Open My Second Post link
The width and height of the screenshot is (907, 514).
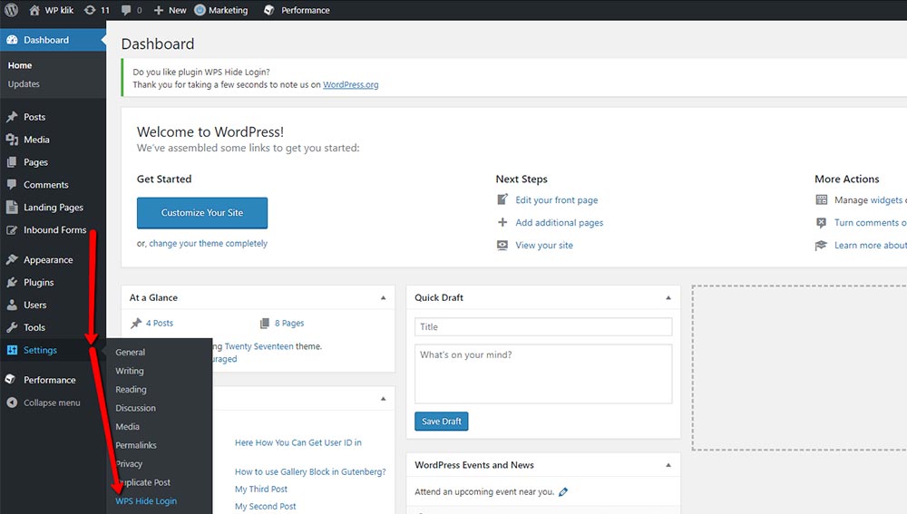coord(265,507)
